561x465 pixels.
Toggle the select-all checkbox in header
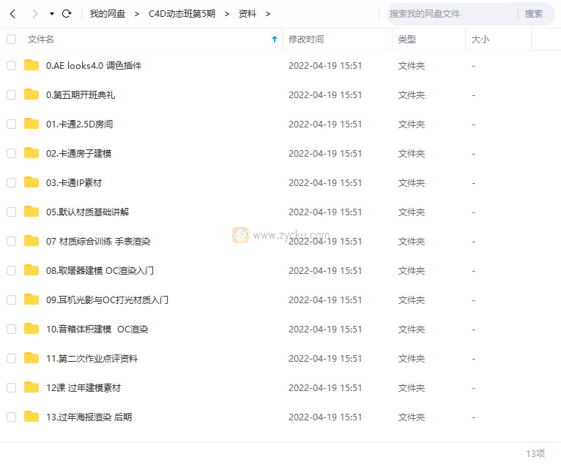[x=11, y=40]
